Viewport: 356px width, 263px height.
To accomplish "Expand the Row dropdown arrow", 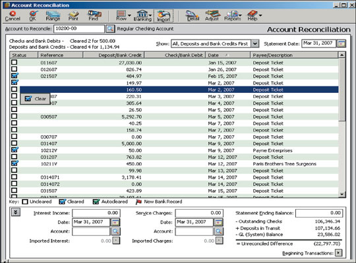I will pos(129,15).
